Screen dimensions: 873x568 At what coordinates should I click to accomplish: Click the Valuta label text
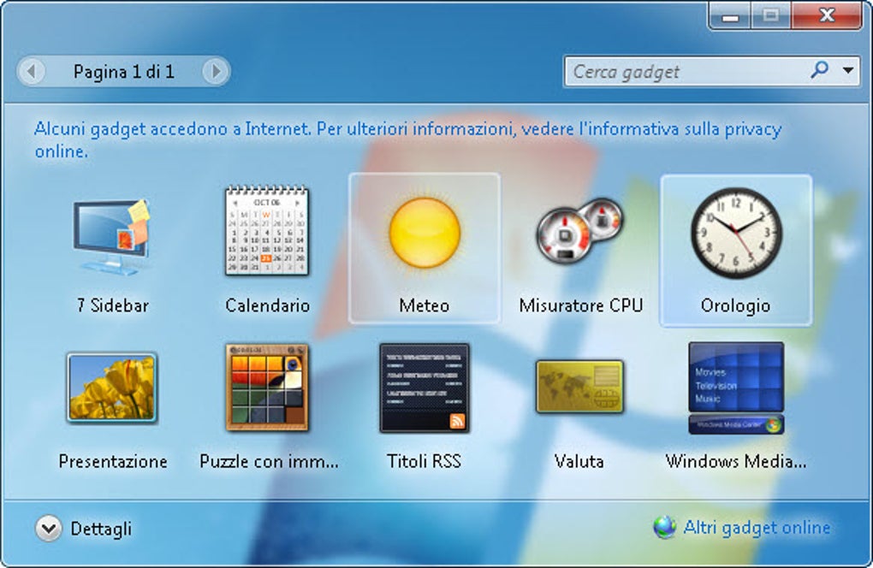point(579,461)
